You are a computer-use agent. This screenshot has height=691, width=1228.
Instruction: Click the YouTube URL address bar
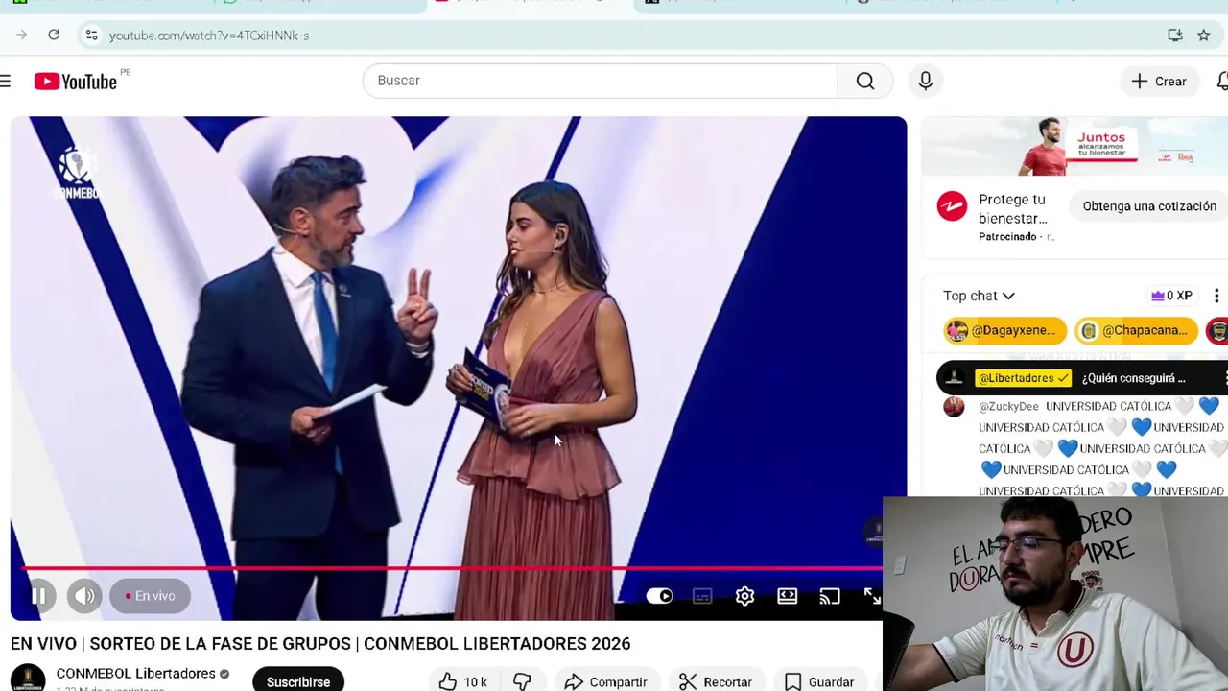click(209, 36)
